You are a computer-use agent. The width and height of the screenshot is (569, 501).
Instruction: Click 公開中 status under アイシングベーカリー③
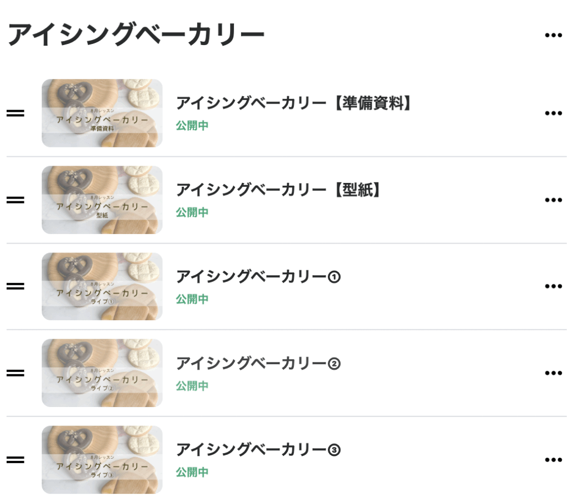point(192,473)
